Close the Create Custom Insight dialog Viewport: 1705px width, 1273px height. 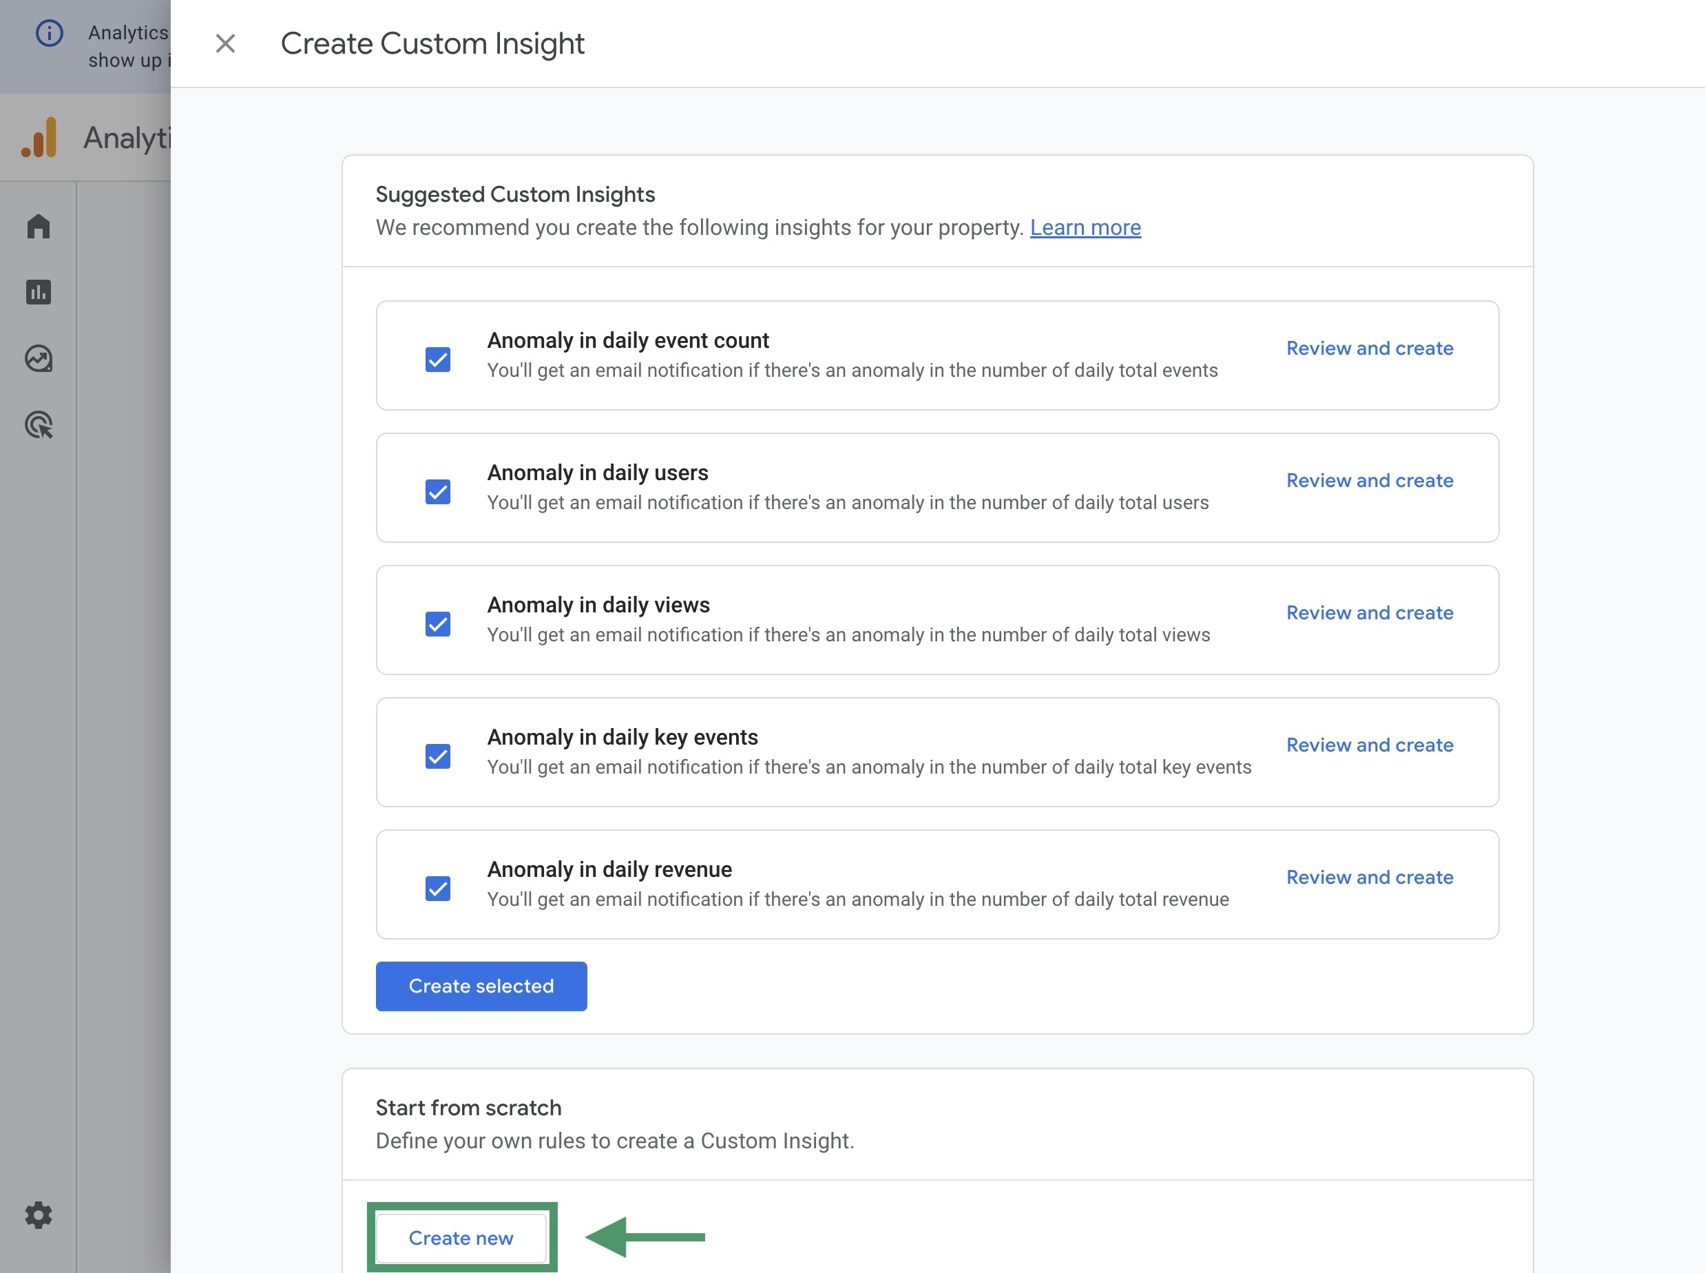tap(226, 44)
